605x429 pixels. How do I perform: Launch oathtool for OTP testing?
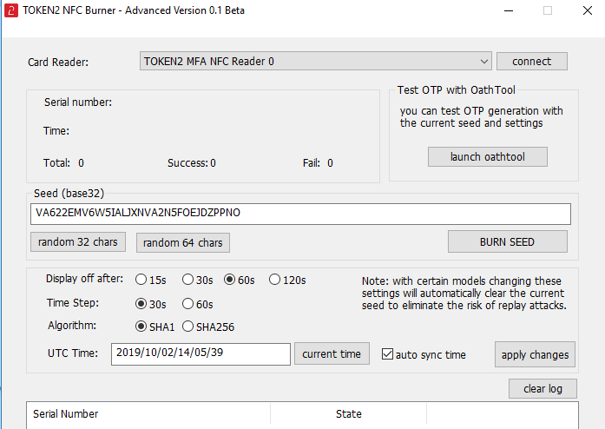[x=487, y=156]
